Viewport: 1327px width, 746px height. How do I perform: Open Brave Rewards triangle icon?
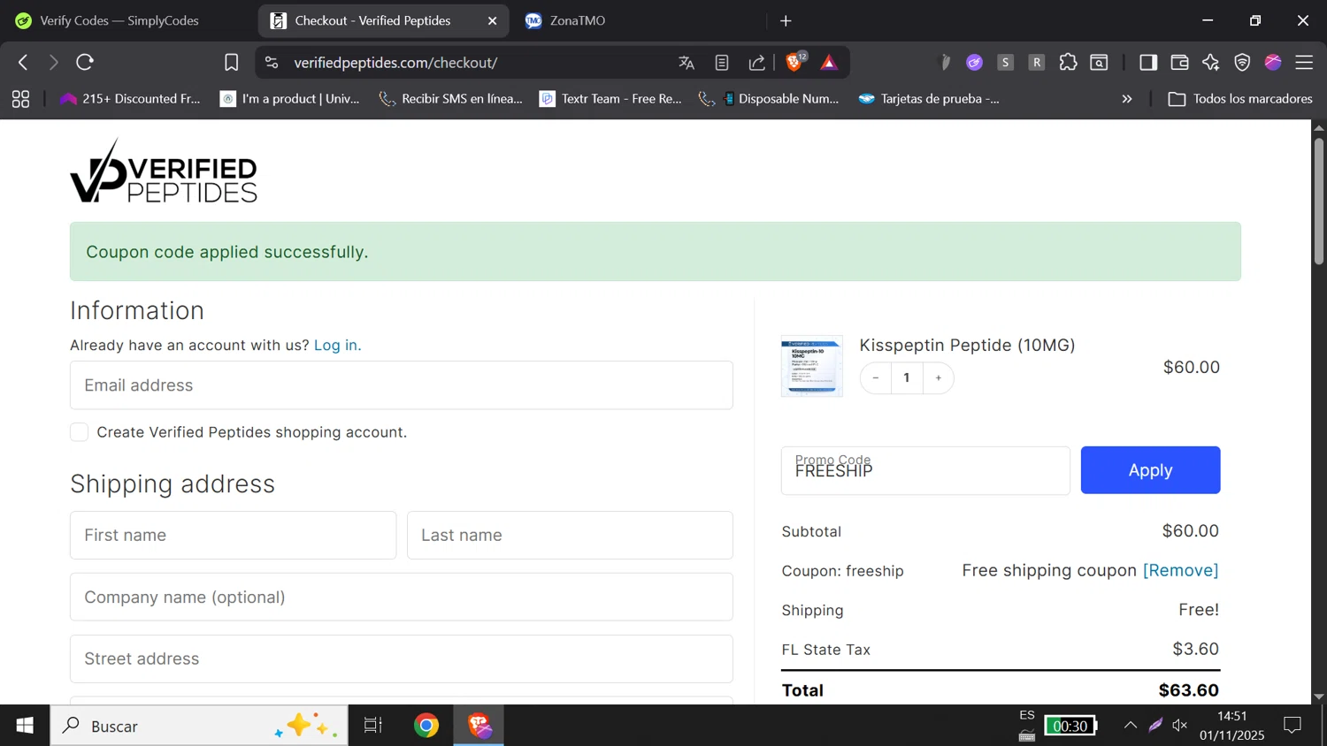point(829,63)
